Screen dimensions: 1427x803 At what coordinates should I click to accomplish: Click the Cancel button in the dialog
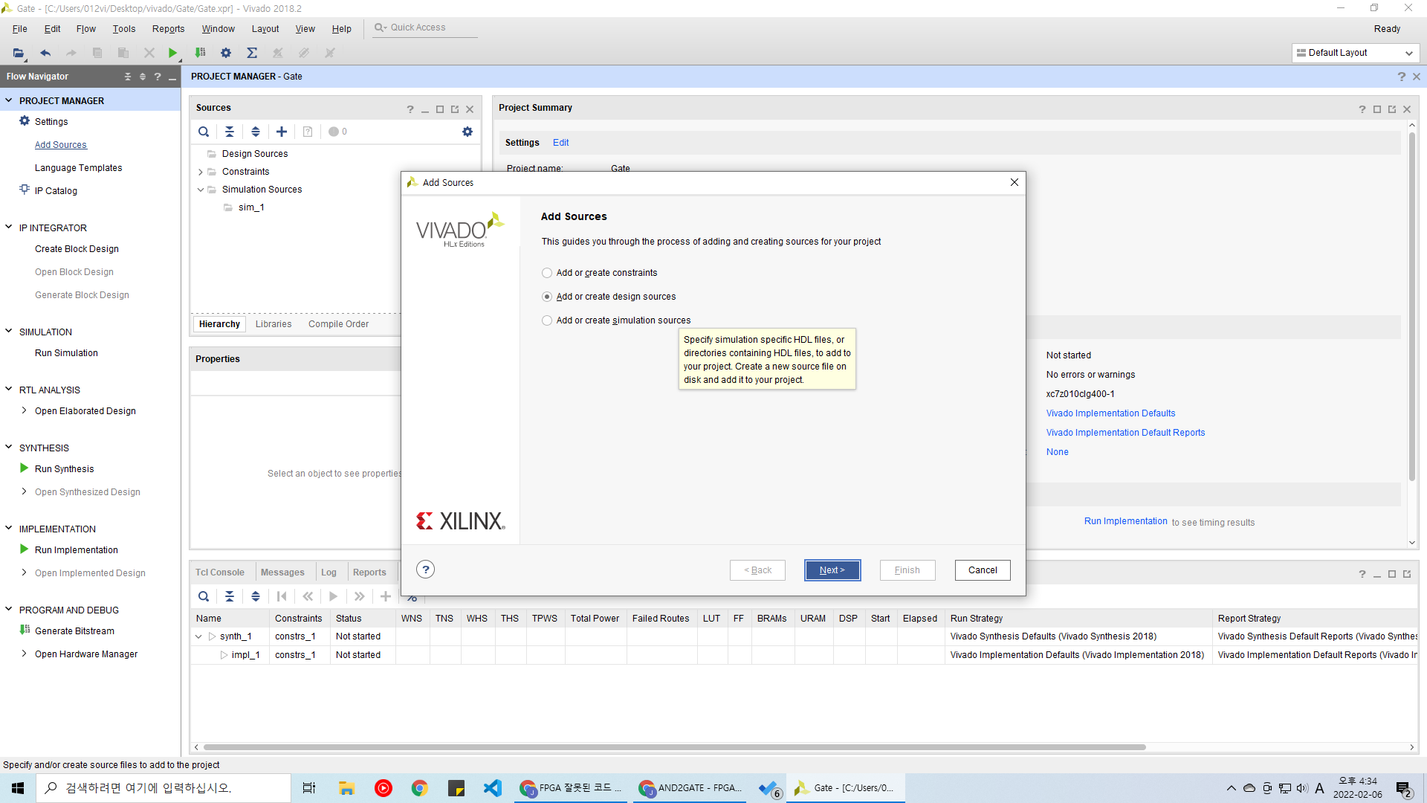tap(982, 570)
